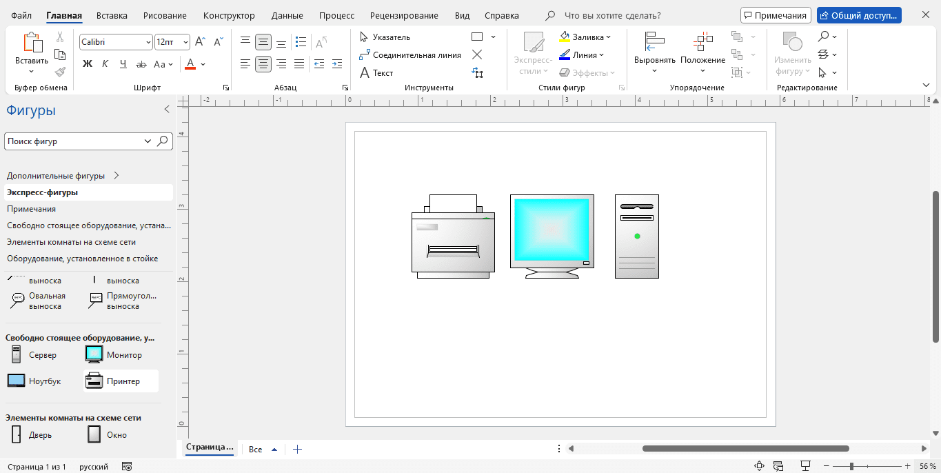Toggle center text alignment
This screenshot has width=941, height=473.
coord(263,64)
